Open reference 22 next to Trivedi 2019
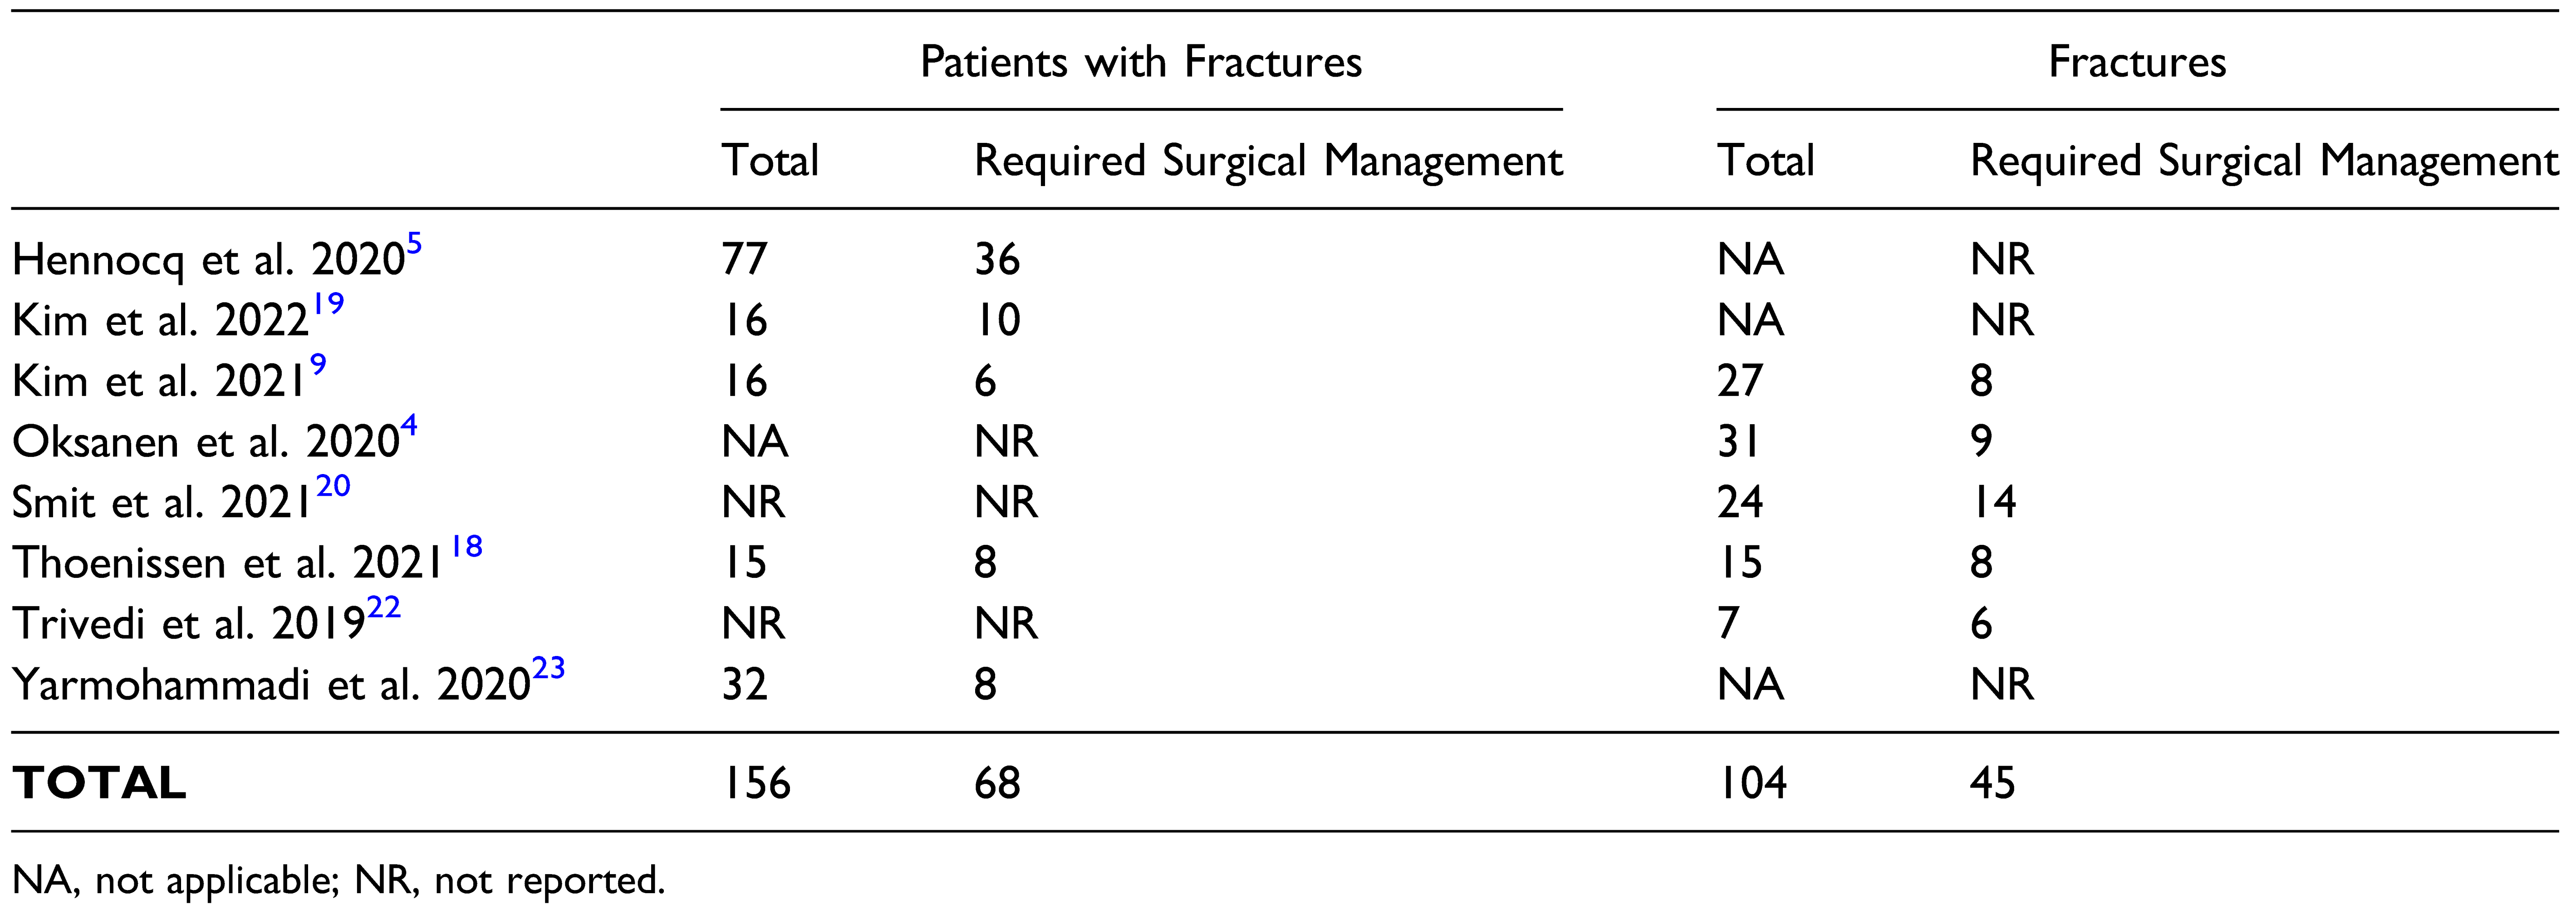This screenshot has width=2576, height=910. coord(383,608)
